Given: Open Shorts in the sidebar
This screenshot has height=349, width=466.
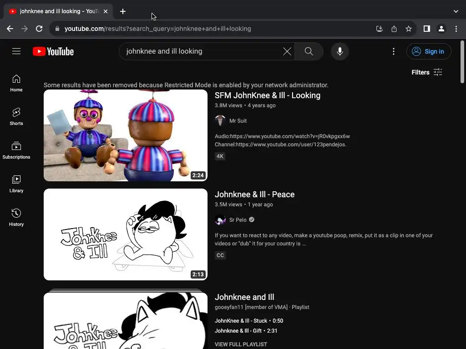Looking at the screenshot, I should (x=16, y=117).
